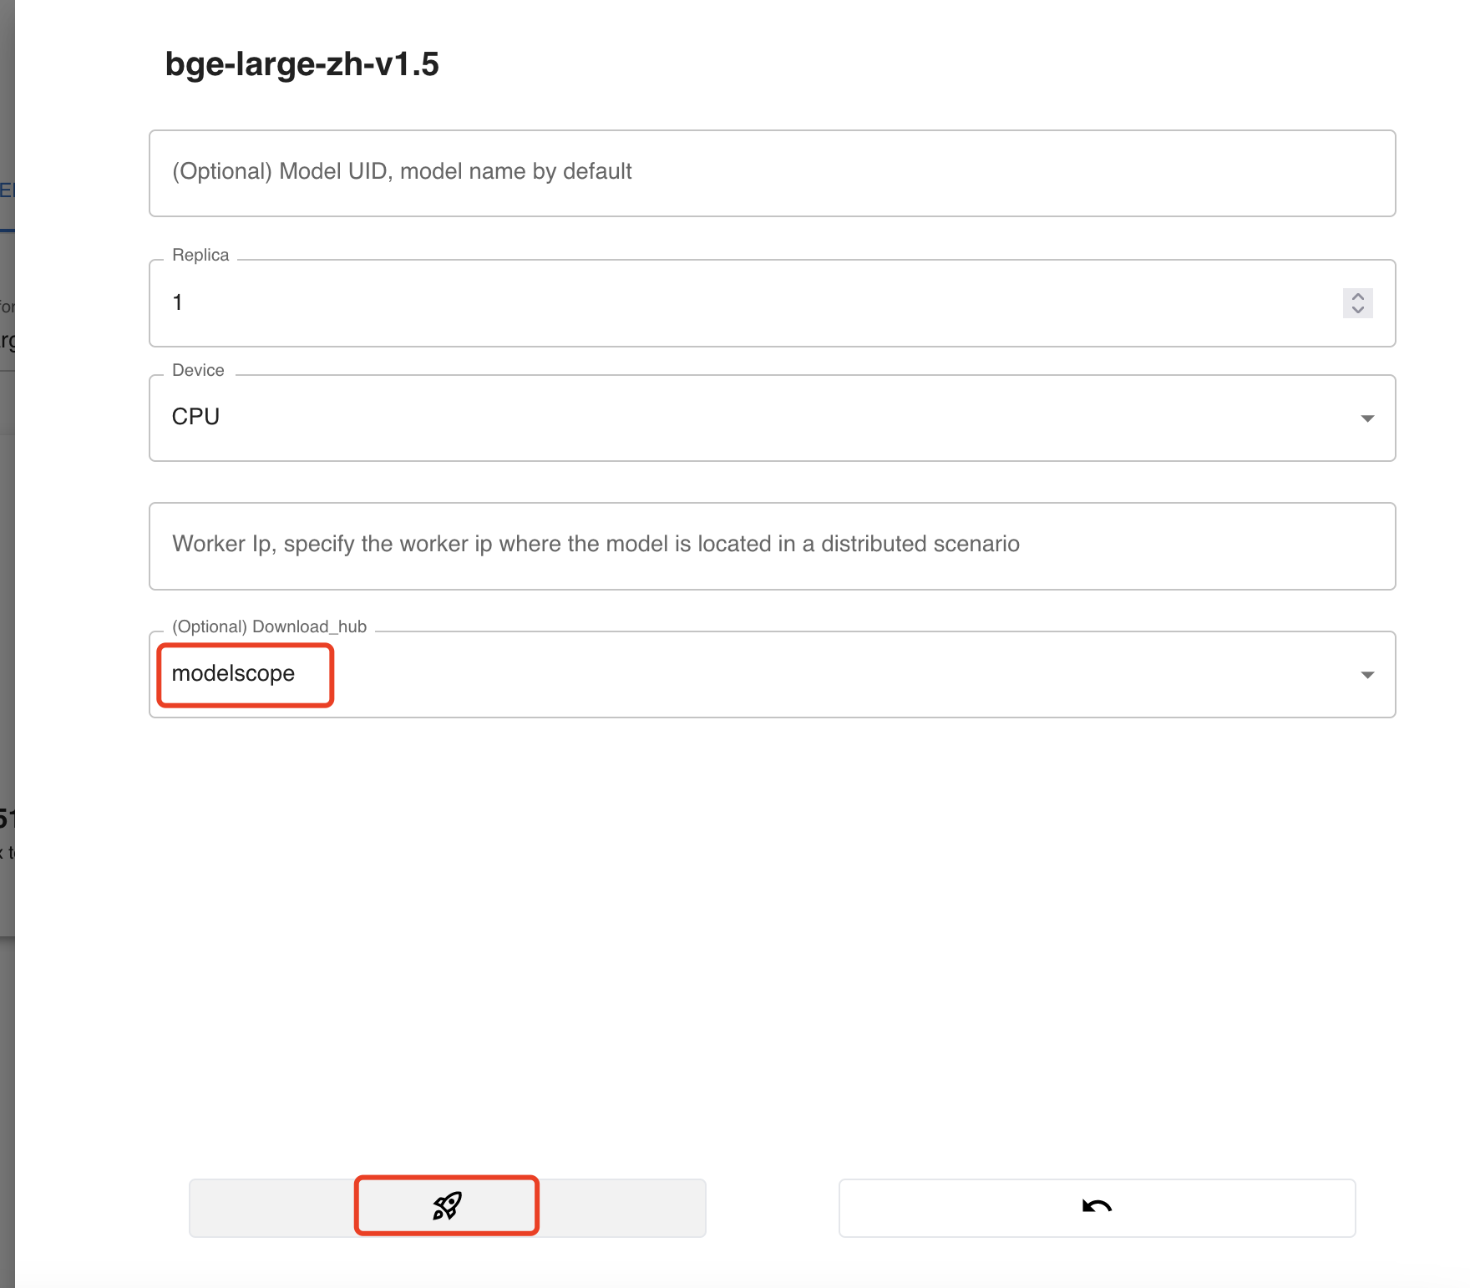The height and width of the screenshot is (1288, 1470).
Task: Decrease Replica with the down stepper arrow
Action: click(1358, 310)
